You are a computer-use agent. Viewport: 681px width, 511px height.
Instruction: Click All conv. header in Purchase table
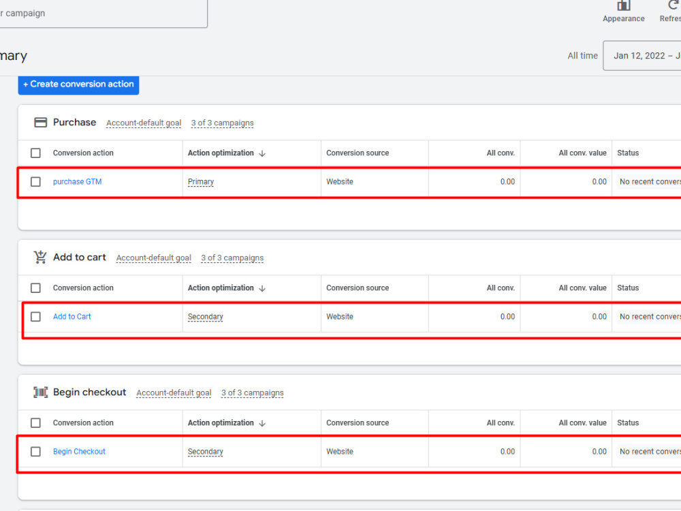pyautogui.click(x=501, y=153)
